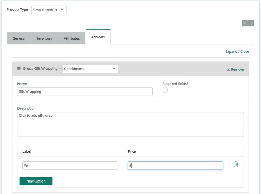Go to the Attributes tab
The image size is (261, 194).
tap(72, 38)
